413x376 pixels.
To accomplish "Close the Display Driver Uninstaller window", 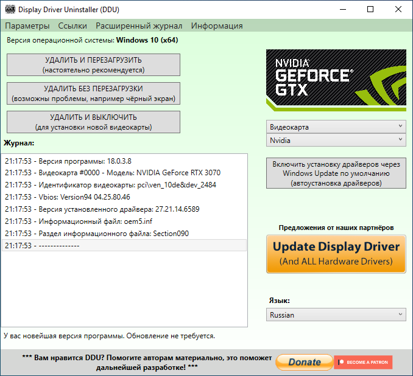I will (398, 10).
